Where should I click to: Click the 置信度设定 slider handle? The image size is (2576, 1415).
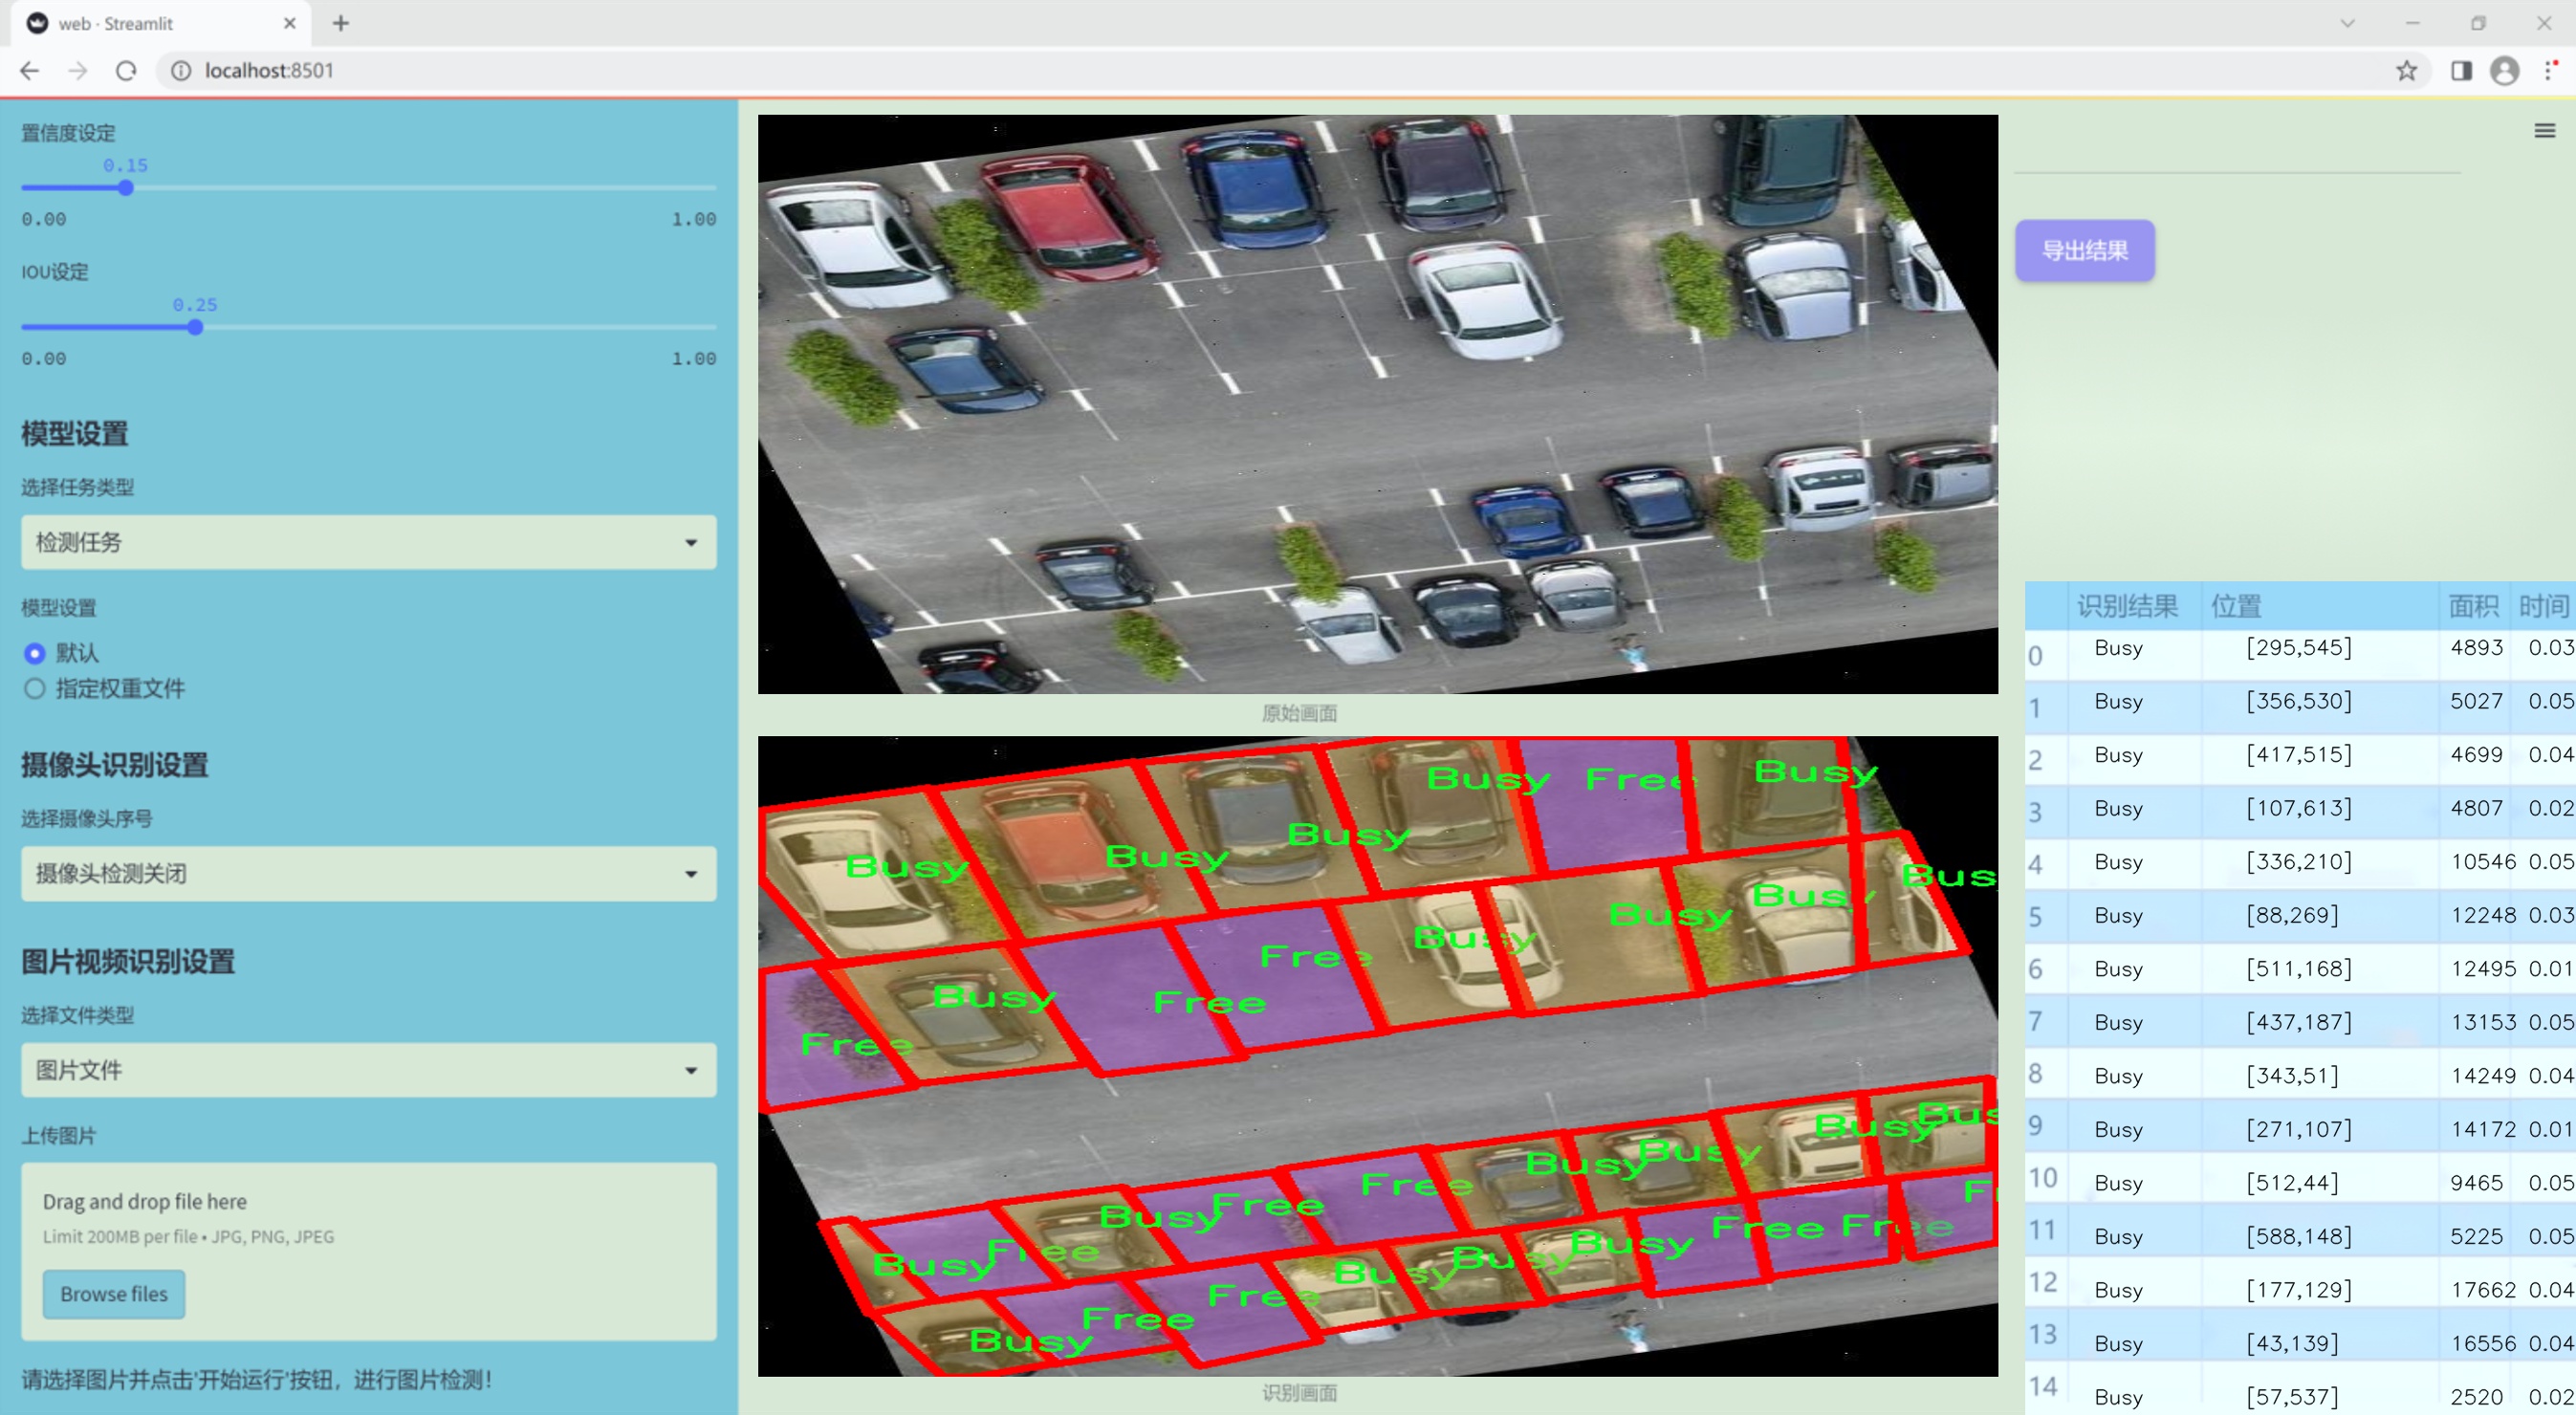[126, 188]
